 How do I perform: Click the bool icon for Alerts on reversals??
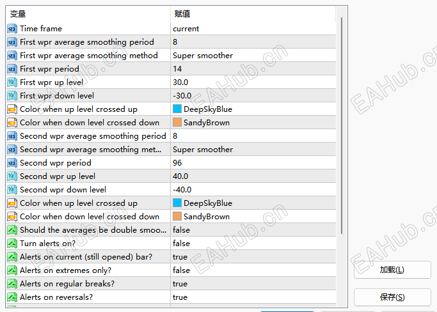point(12,297)
